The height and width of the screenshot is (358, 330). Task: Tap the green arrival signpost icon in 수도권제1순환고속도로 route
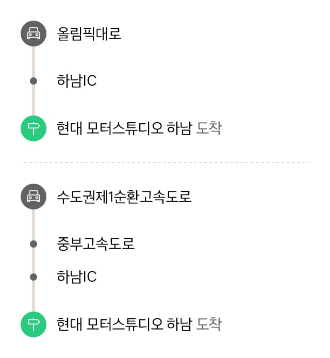coord(34,324)
